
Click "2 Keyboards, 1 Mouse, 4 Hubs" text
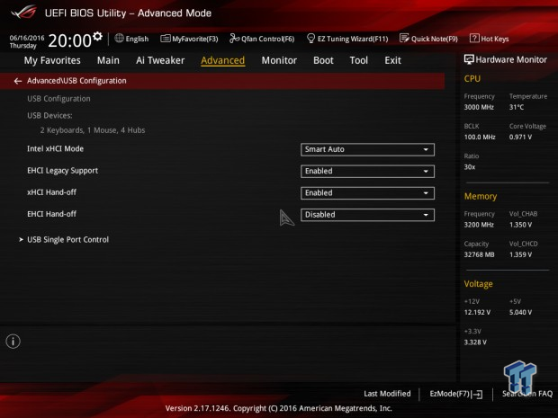click(x=93, y=130)
